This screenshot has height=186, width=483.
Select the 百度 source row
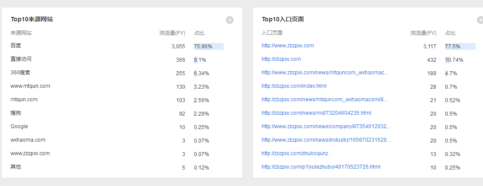[x=16, y=46]
